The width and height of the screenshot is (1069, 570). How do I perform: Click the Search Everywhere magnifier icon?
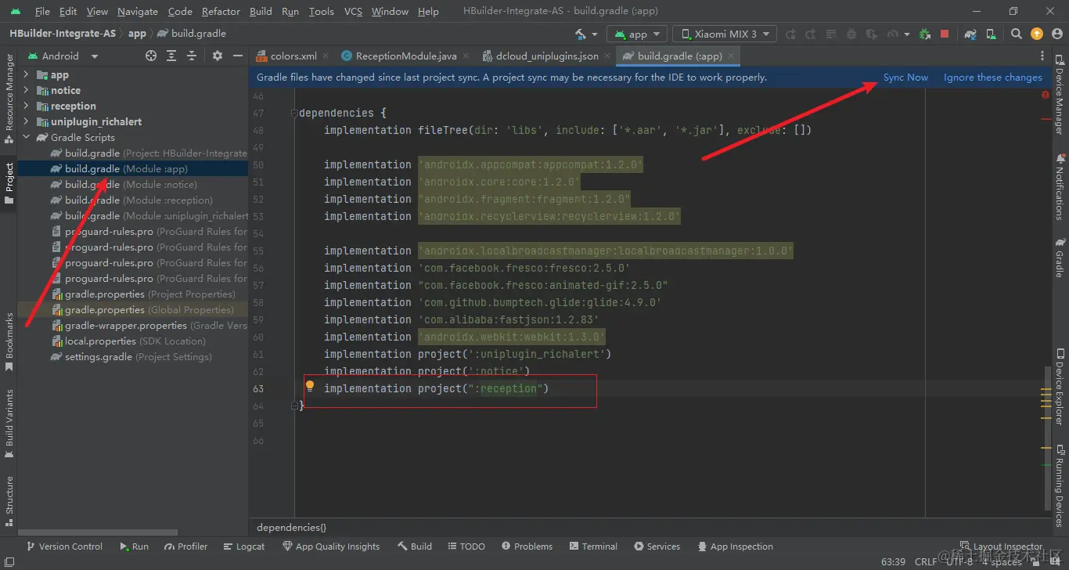coord(1016,34)
